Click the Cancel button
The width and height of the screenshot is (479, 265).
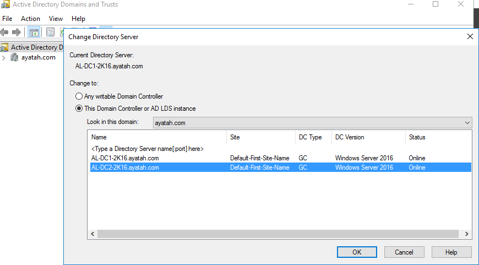tap(404, 252)
